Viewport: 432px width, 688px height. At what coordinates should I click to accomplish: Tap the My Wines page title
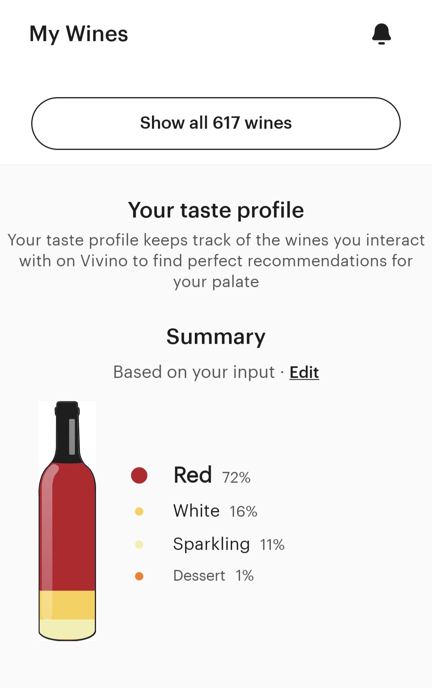pos(79,34)
